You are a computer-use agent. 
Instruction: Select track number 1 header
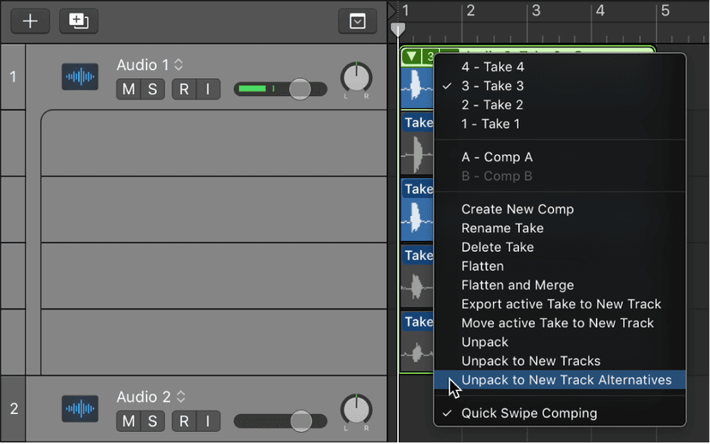pyautogui.click(x=13, y=76)
